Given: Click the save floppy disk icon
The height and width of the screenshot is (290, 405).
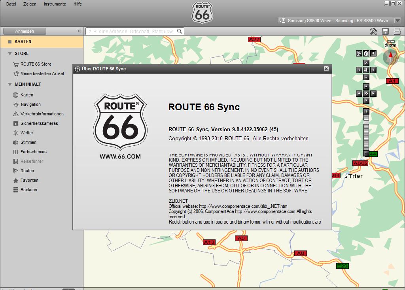Looking at the screenshot, I should coord(385,31).
